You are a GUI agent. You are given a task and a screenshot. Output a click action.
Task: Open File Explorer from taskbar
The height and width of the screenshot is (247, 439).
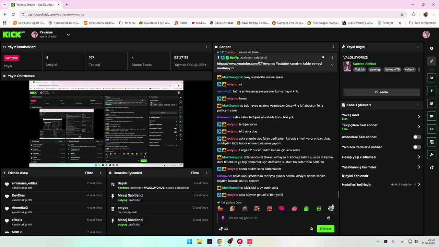(x=199, y=242)
